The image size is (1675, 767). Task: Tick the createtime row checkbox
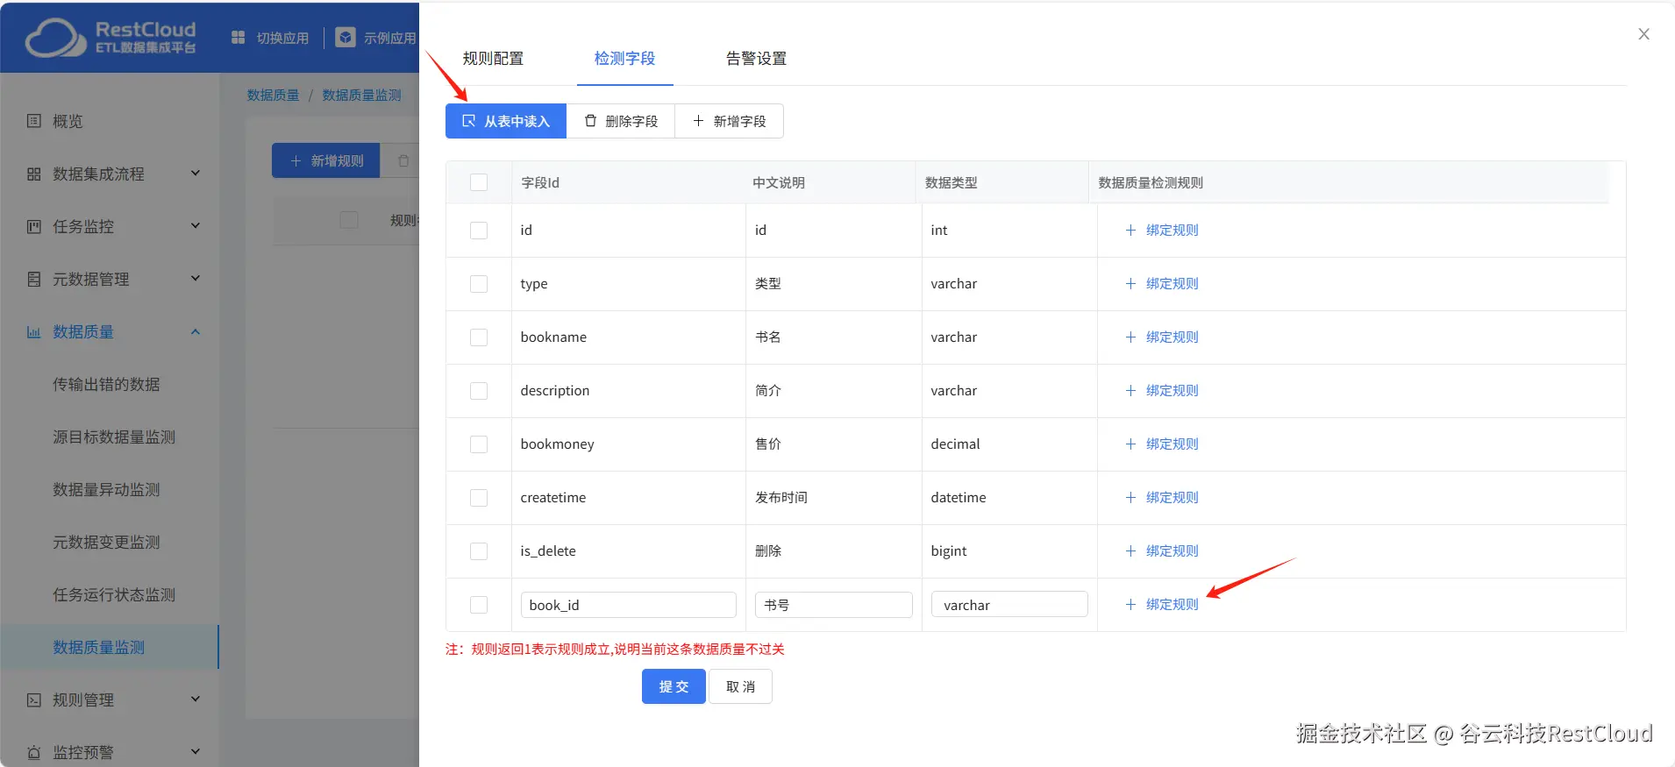pyautogui.click(x=479, y=498)
